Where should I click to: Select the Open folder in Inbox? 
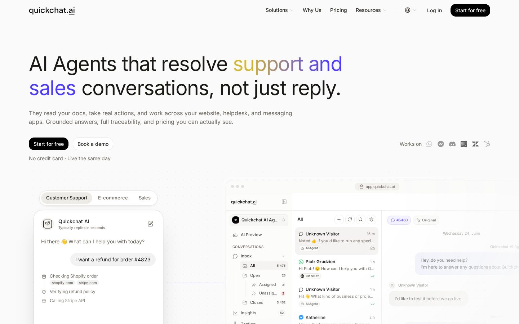pos(264,275)
